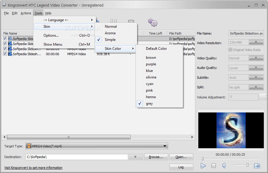The image size is (268, 173).
Task: Open the Video Quality dropdown
Action: pos(256,58)
